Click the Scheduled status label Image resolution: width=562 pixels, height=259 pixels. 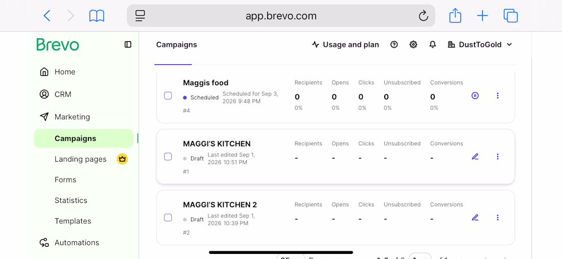[x=204, y=98]
